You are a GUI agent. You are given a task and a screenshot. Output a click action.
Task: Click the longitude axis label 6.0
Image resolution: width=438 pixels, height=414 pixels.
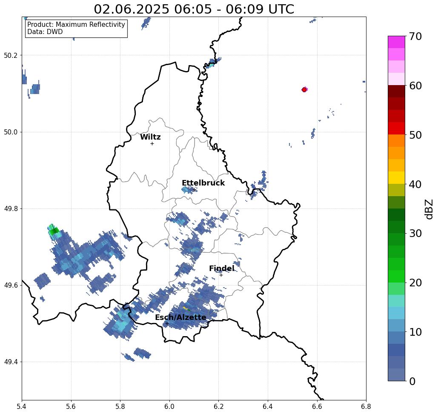(169, 406)
